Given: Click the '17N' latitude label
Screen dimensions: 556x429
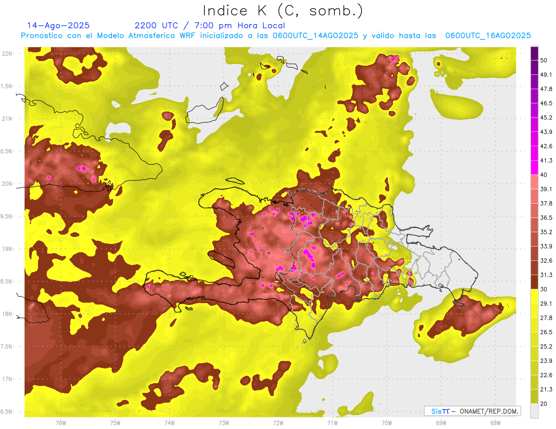Looking at the screenshot, I should click(6, 379).
